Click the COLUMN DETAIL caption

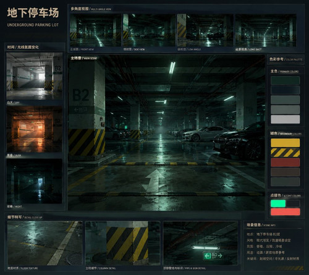101,268
